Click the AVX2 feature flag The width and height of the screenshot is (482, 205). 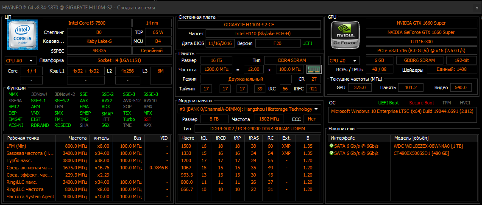click(x=107, y=100)
